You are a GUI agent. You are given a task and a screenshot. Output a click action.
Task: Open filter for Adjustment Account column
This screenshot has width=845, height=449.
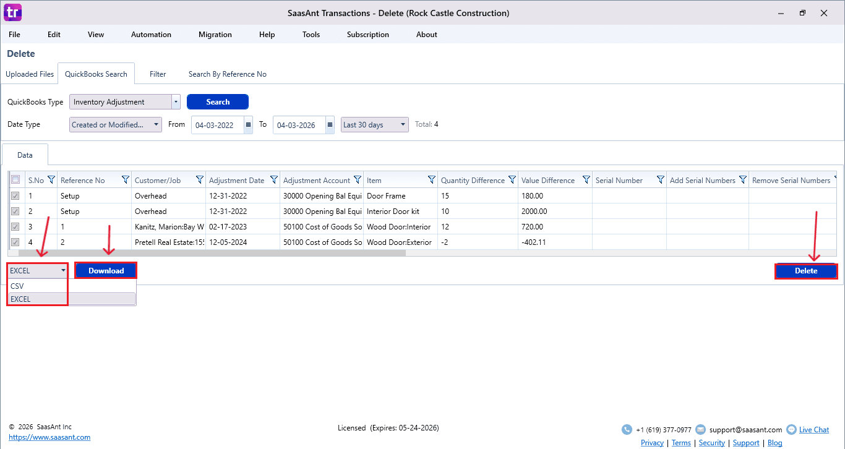pos(358,180)
